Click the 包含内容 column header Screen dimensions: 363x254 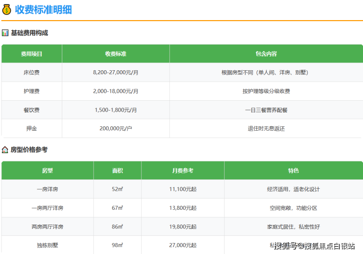pyautogui.click(x=266, y=54)
